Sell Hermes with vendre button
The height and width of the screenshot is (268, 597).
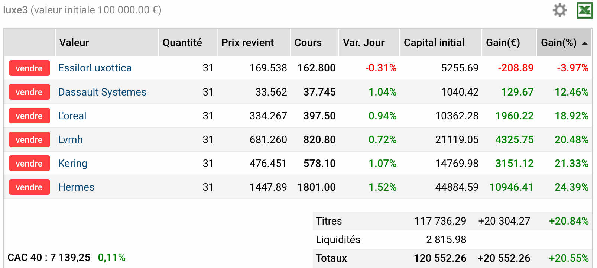[29, 187]
